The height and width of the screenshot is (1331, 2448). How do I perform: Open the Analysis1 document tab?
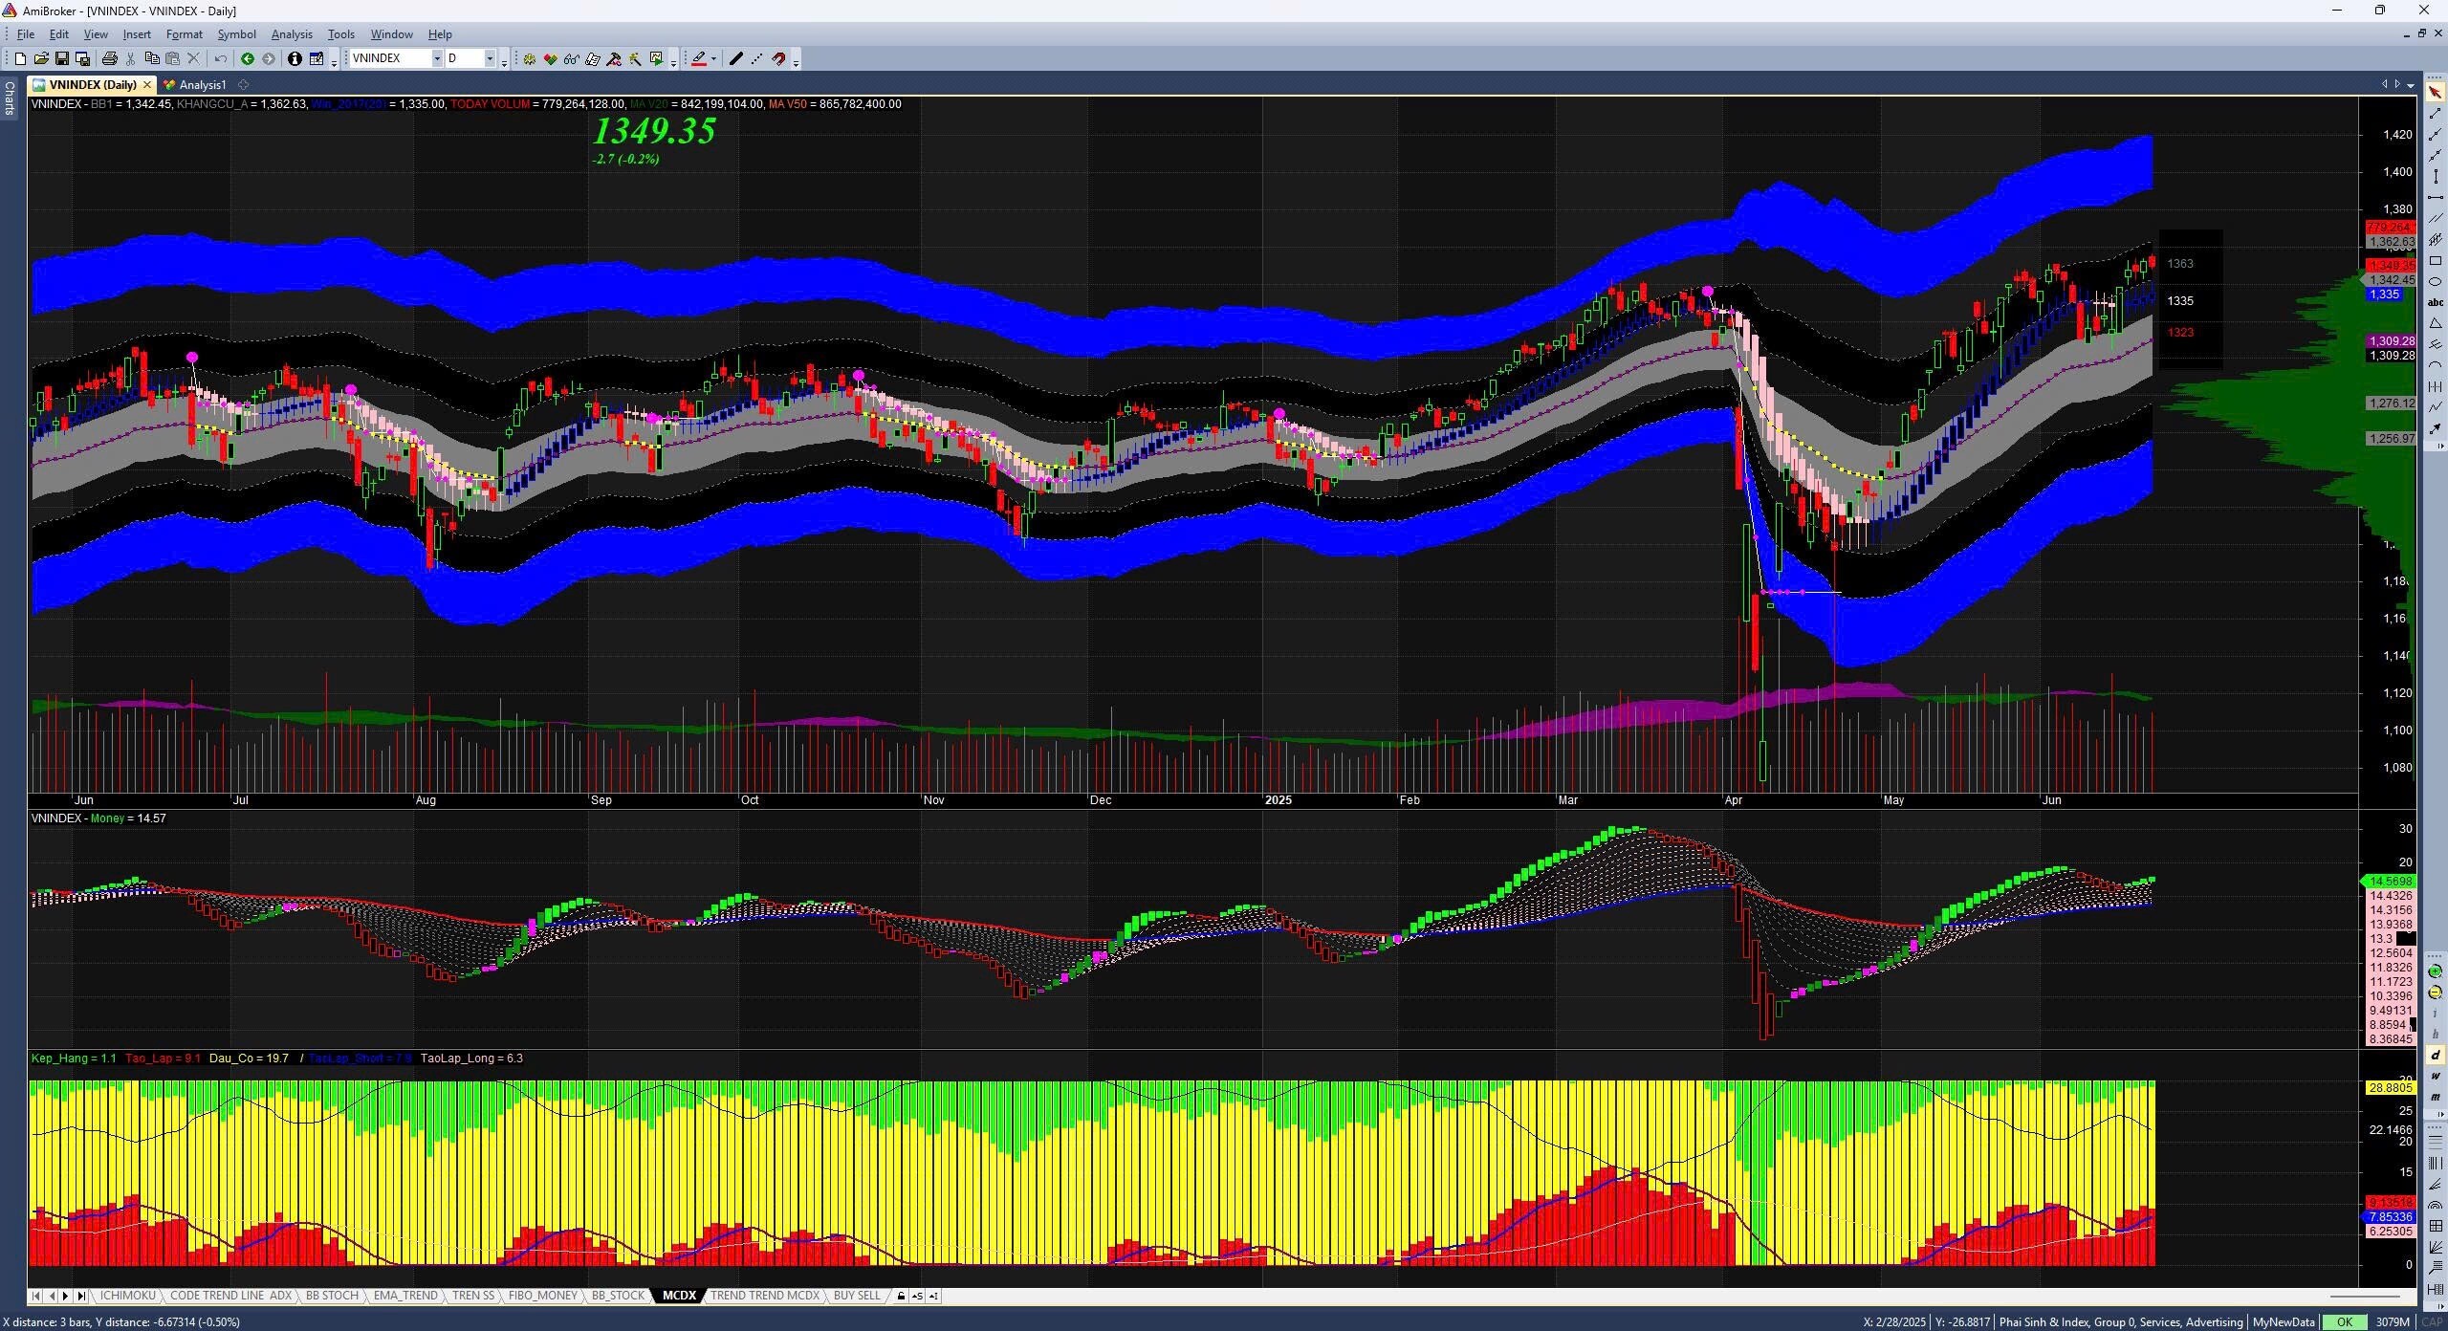tap(202, 85)
